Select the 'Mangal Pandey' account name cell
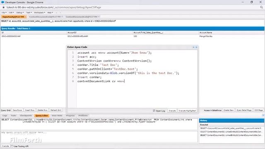The image size is (265, 149). (x=231, y=36)
